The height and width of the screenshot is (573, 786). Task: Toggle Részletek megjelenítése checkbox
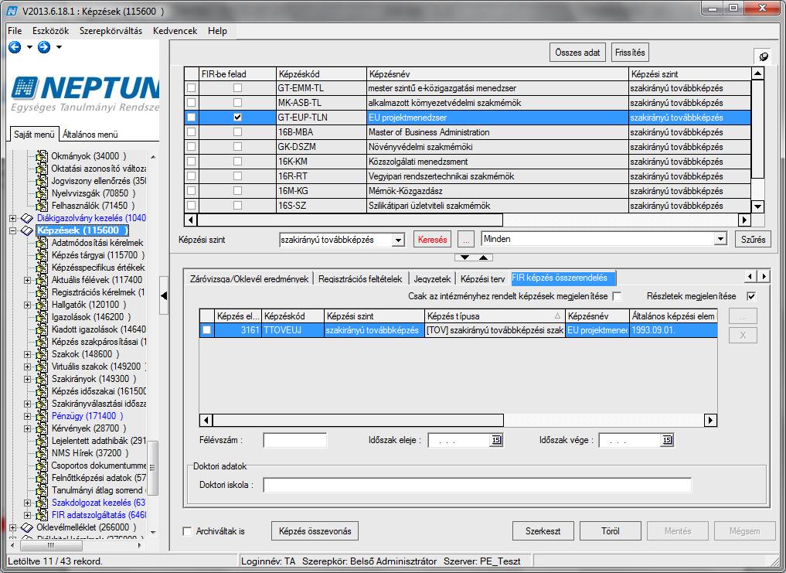(751, 296)
